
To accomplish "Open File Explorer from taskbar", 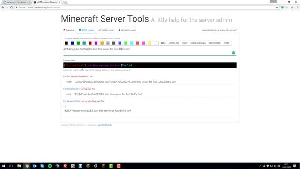I will click(19, 166).
